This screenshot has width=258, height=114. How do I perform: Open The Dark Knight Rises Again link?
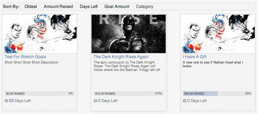click(121, 57)
